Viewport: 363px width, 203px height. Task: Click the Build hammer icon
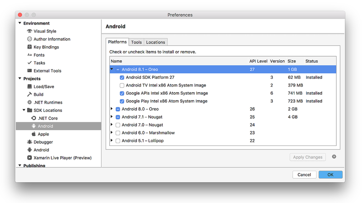click(x=29, y=95)
